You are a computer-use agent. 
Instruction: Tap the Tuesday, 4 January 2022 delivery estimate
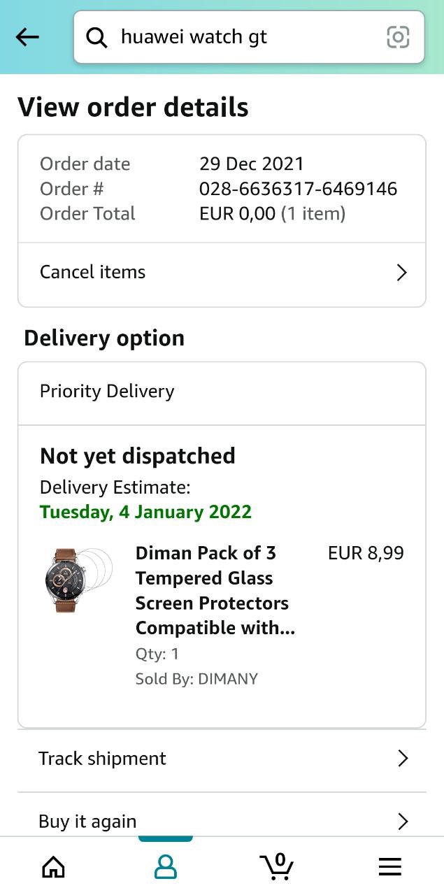pos(145,511)
